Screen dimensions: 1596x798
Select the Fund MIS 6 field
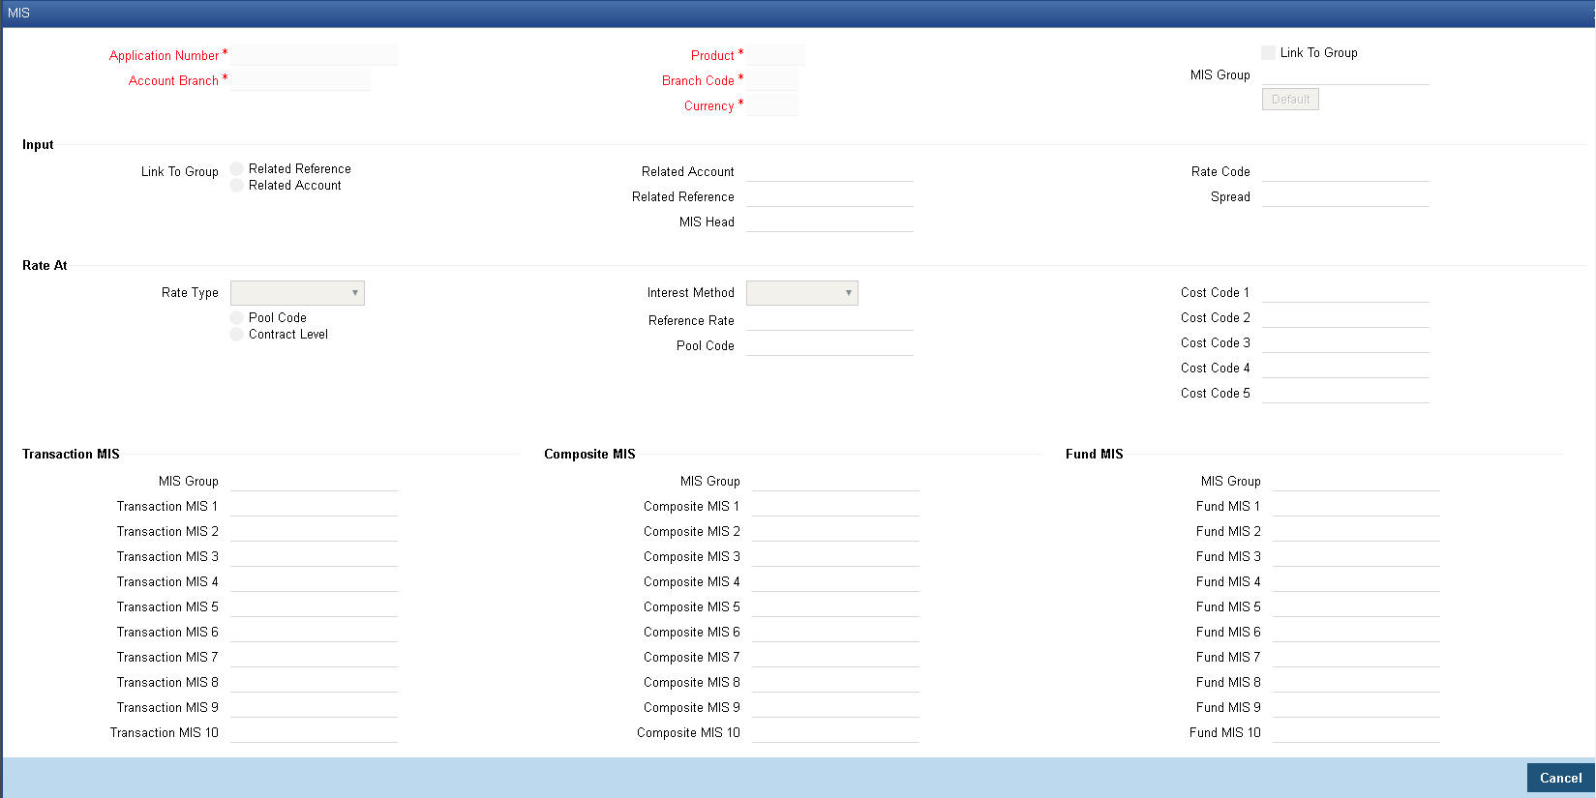coord(1356,632)
